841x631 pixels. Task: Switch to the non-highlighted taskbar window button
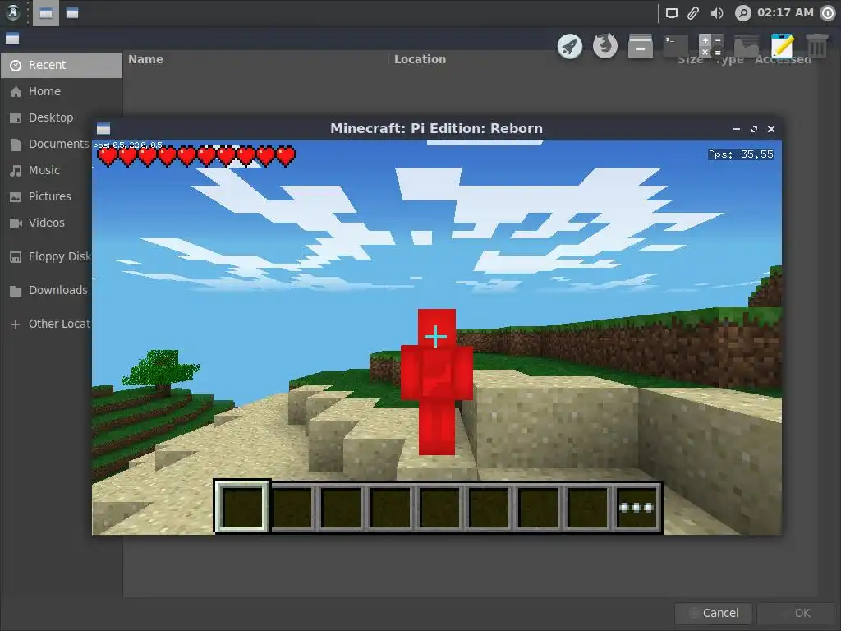tap(72, 13)
